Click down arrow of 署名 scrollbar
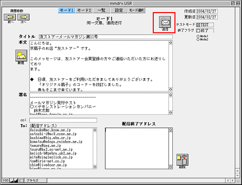Image resolution: width=242 pixels, height=185 pixels. tap(170, 112)
